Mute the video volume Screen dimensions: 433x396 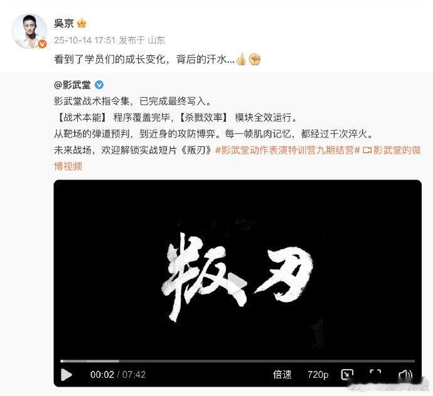tap(405, 375)
